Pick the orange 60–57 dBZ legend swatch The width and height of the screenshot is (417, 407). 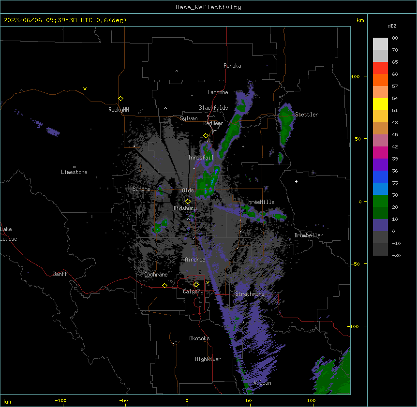tap(380, 80)
